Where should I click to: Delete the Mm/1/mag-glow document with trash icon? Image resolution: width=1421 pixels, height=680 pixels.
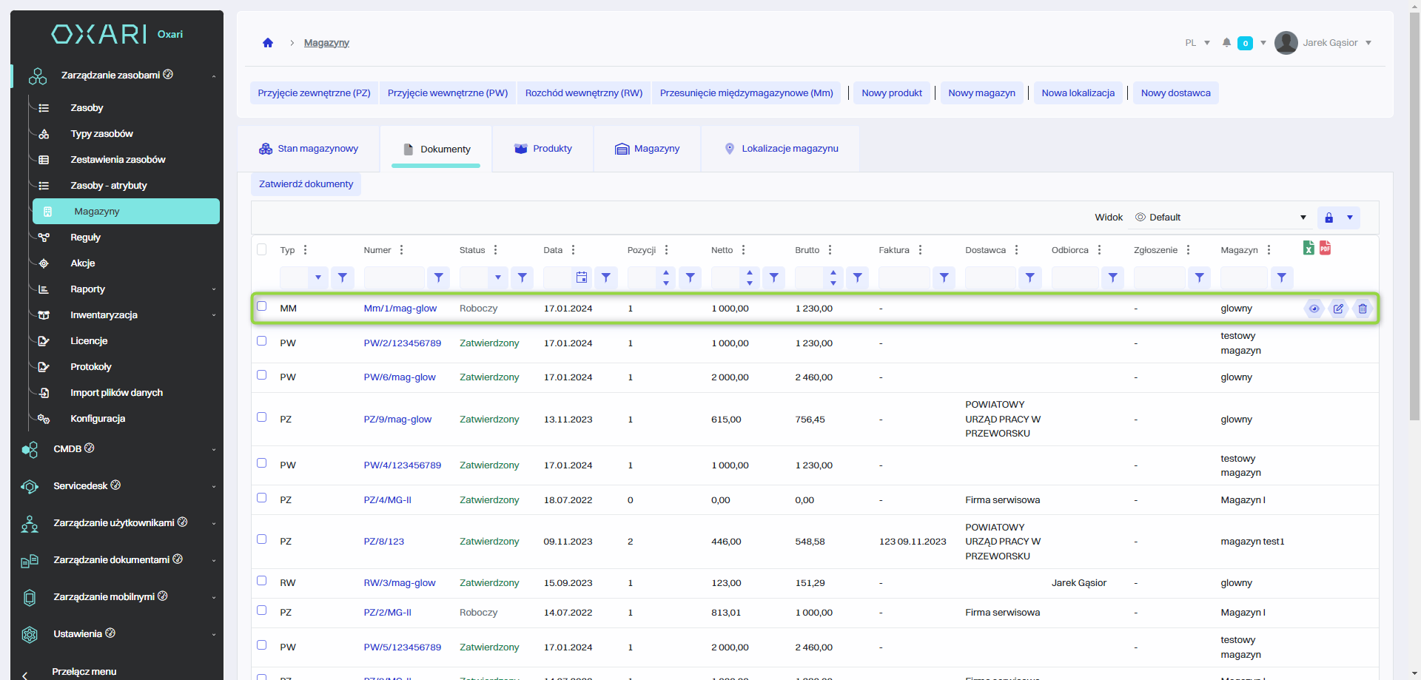point(1363,309)
